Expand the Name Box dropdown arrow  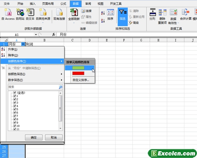click(36, 35)
